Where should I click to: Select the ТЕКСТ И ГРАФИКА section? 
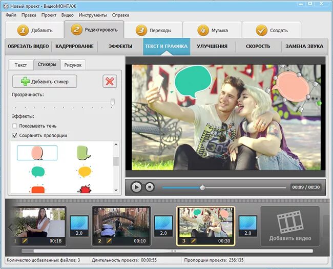click(x=167, y=46)
